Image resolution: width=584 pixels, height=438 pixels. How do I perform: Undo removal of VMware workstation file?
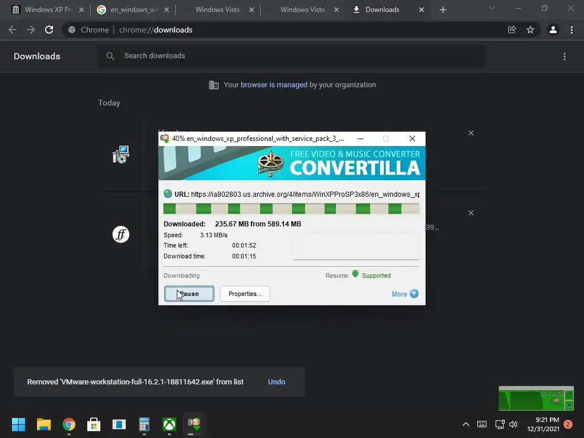(277, 382)
